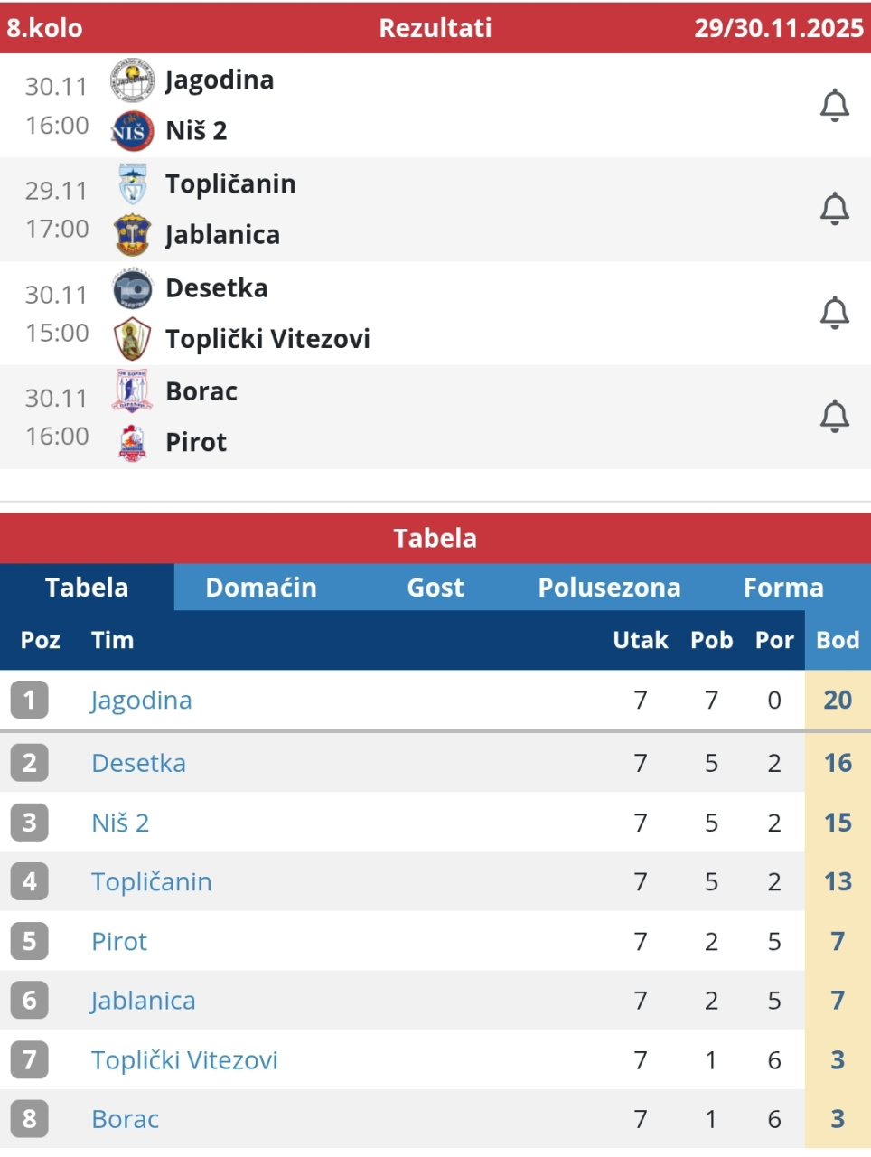The height and width of the screenshot is (1157, 871).
Task: Toggle notification bell for Jagodina vs Niš 2
Action: click(x=834, y=106)
